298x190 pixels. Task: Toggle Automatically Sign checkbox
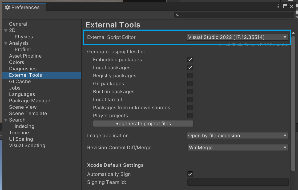[190, 174]
